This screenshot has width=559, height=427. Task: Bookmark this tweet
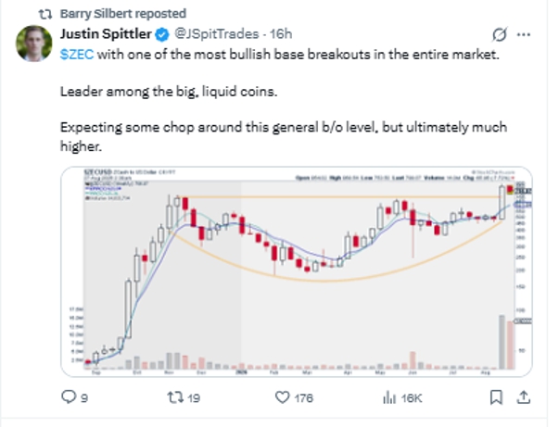pyautogui.click(x=496, y=397)
